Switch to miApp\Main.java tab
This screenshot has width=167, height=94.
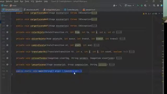(x=52, y=10)
